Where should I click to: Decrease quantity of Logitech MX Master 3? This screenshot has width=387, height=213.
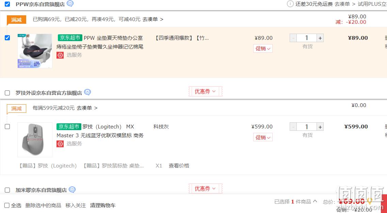[x=293, y=127]
